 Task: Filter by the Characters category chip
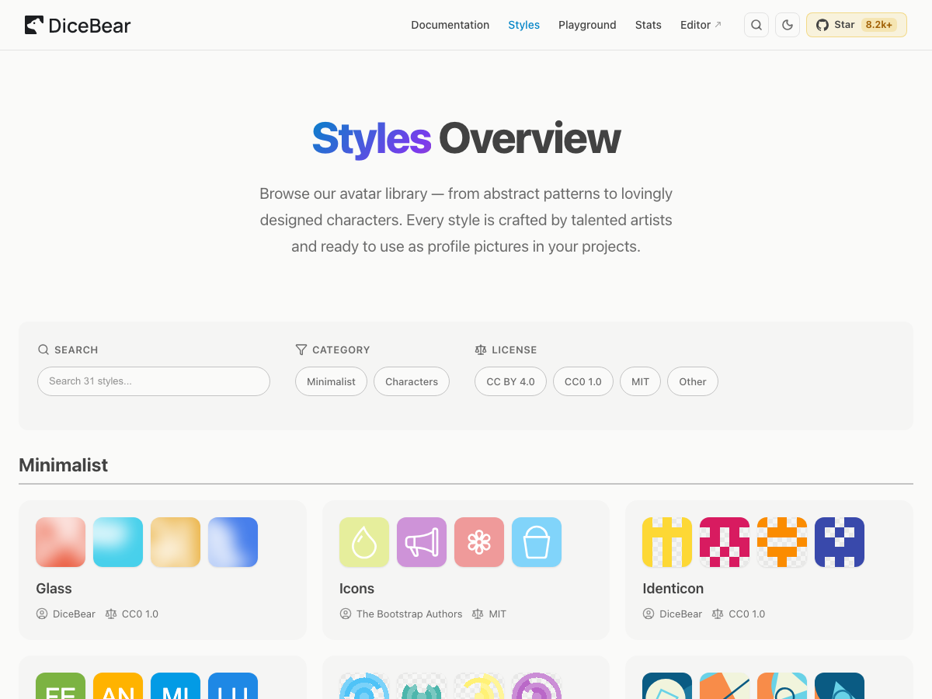pos(412,381)
